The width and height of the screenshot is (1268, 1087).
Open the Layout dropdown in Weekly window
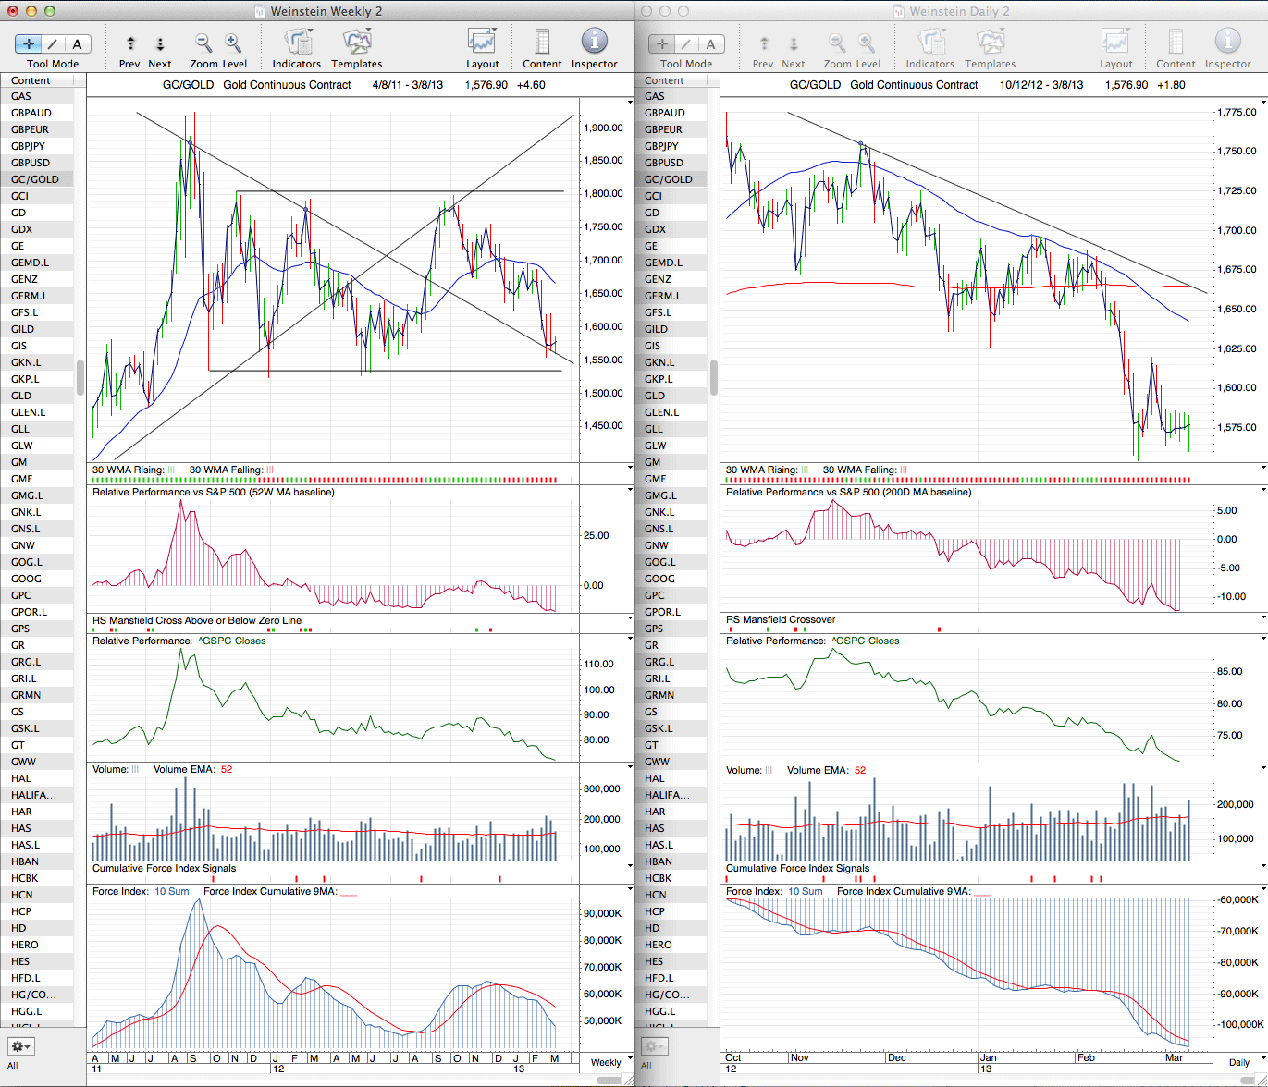point(482,43)
